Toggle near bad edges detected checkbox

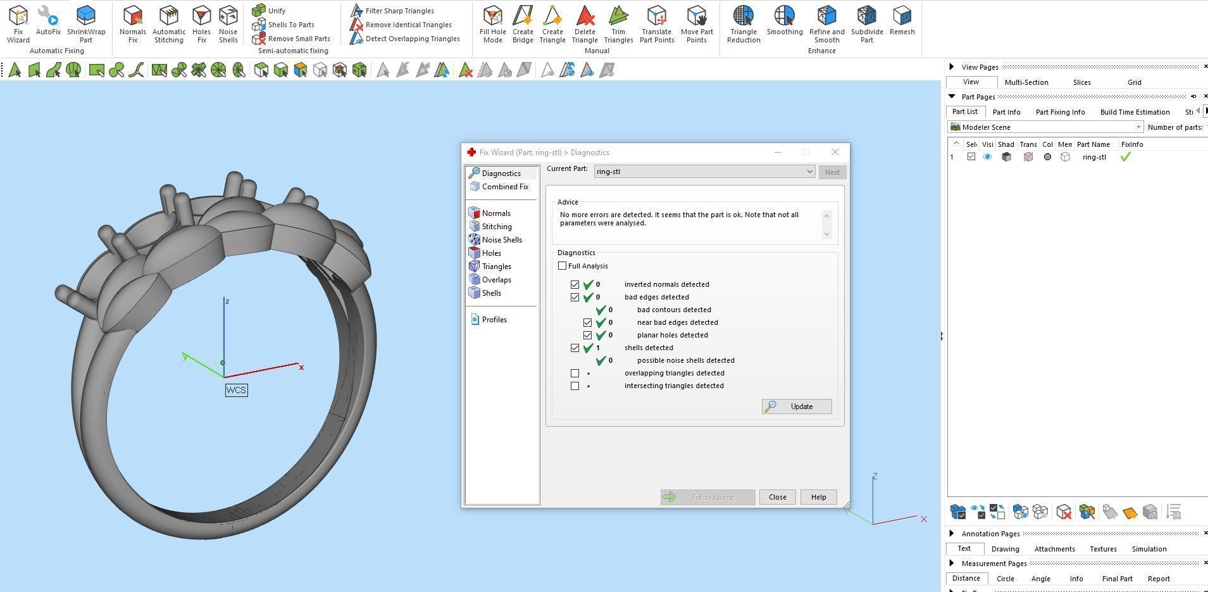pyautogui.click(x=587, y=322)
